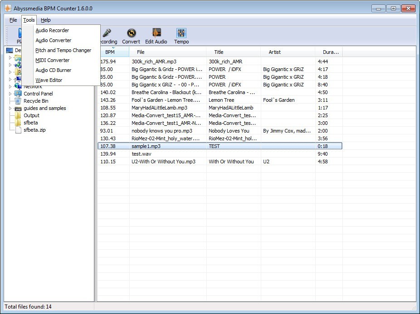Choose Audio CD Burner menu entry
420x314 pixels.
53,70
